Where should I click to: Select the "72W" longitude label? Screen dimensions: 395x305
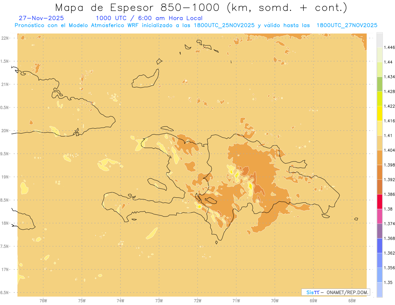[197, 300]
